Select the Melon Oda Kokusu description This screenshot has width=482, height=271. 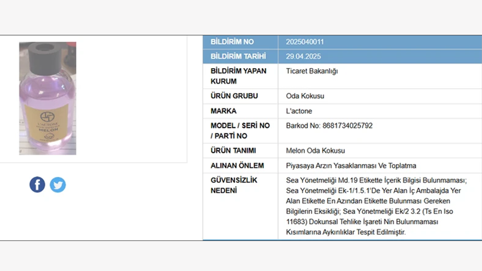(315, 150)
